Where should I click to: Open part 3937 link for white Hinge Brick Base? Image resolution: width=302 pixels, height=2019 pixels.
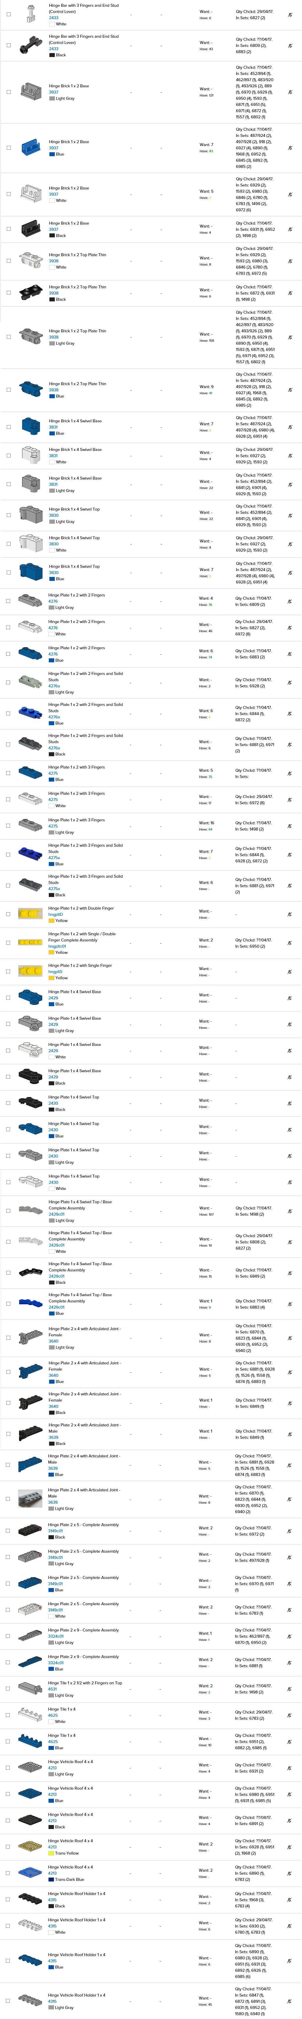[54, 194]
